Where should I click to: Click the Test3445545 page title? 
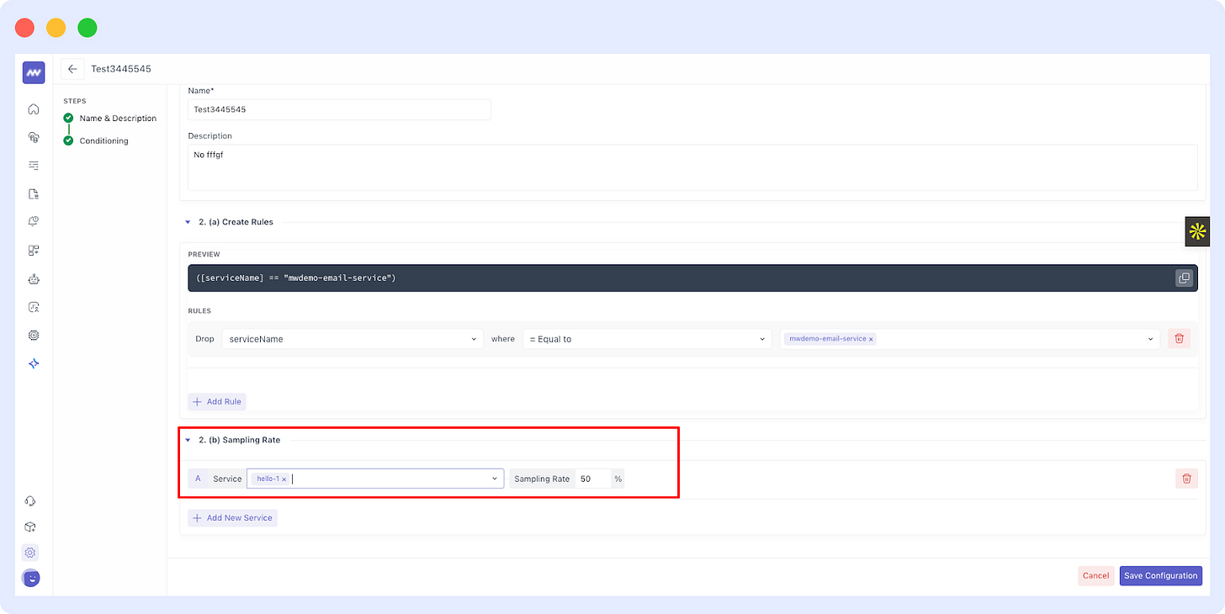tap(121, 69)
